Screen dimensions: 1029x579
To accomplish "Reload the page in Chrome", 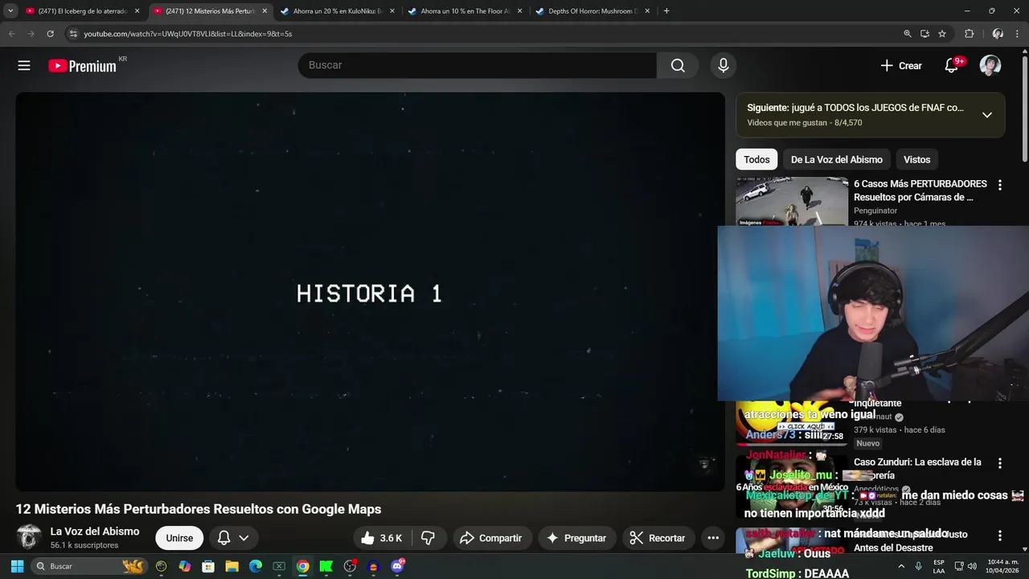I will (50, 34).
